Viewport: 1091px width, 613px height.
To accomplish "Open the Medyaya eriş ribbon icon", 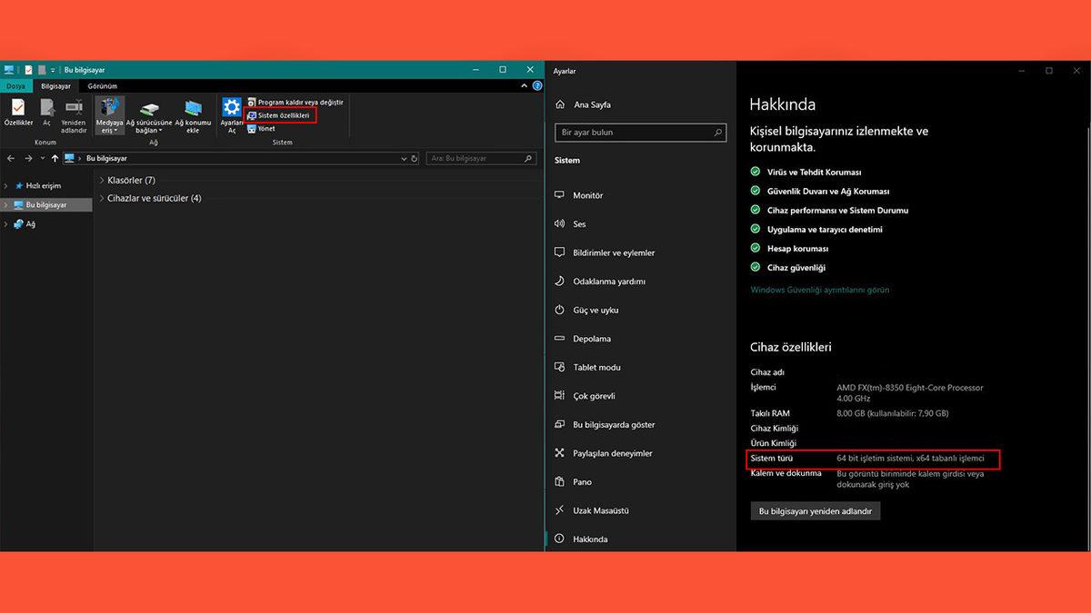I will click(x=109, y=114).
